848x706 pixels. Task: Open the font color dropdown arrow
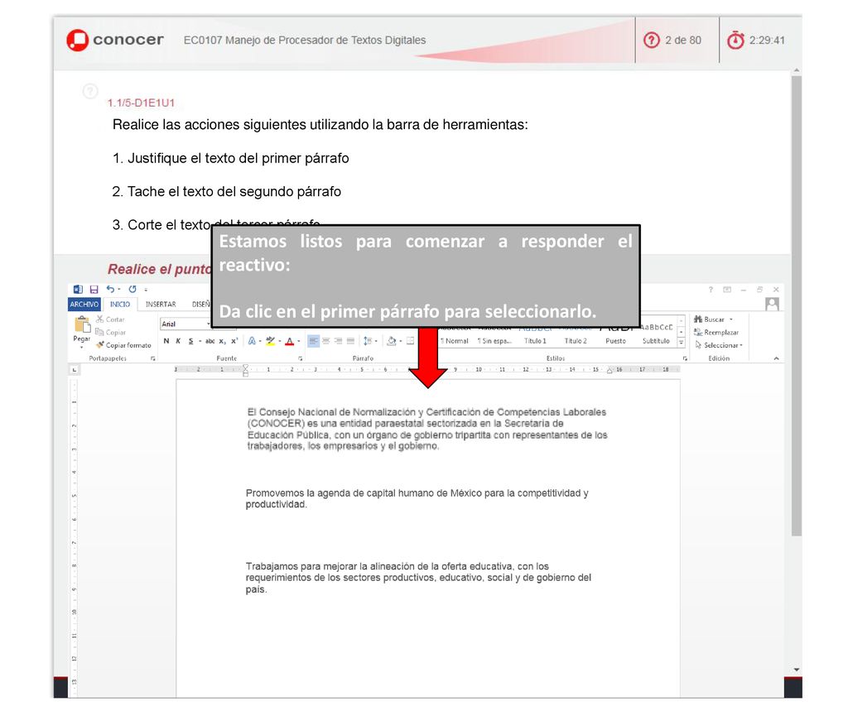click(298, 341)
